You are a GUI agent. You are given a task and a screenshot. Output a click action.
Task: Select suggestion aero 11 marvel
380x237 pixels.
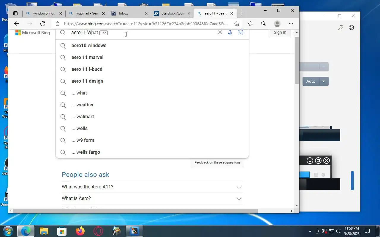coord(152,57)
